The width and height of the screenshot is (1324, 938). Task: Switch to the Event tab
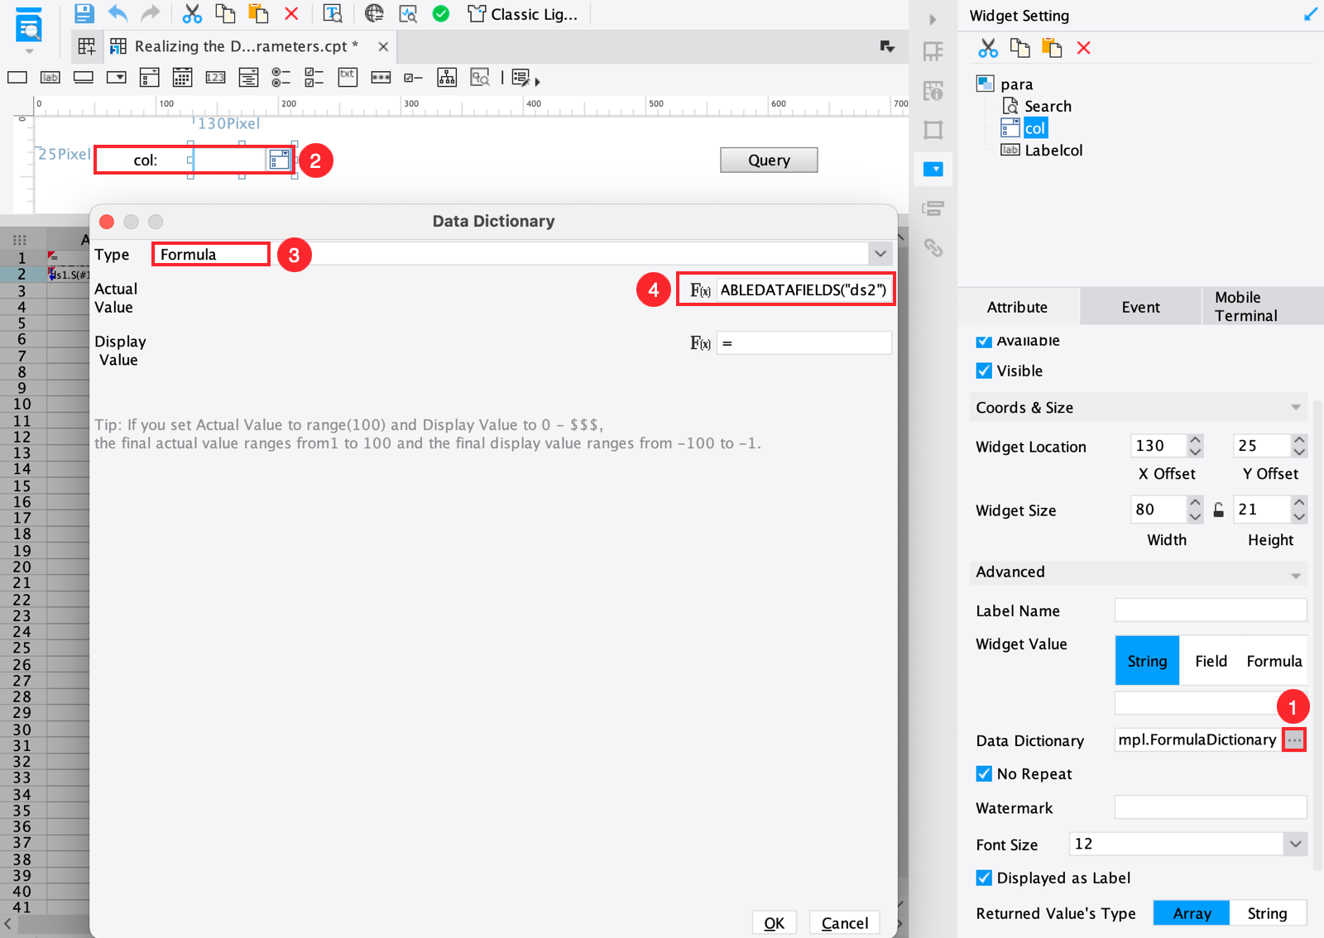click(1141, 307)
